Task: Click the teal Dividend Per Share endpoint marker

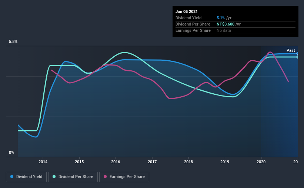Action: [x=297, y=57]
